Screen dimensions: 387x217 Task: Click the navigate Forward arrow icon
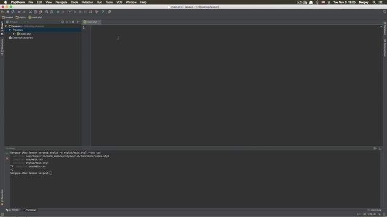(63, 12)
